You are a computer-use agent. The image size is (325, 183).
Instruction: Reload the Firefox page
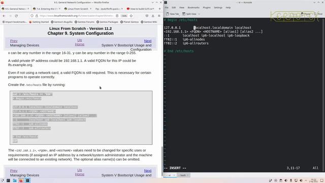click(x=16, y=16)
